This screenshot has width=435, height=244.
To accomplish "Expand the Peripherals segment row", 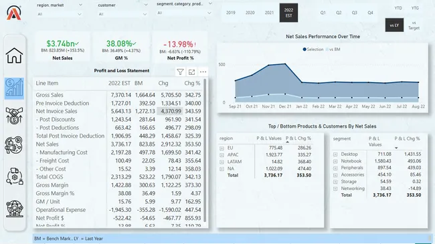I will pos(335,168).
